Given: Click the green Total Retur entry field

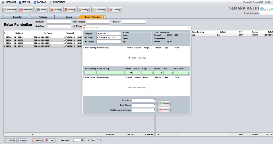Looking at the screenshot, I should click(182, 73).
